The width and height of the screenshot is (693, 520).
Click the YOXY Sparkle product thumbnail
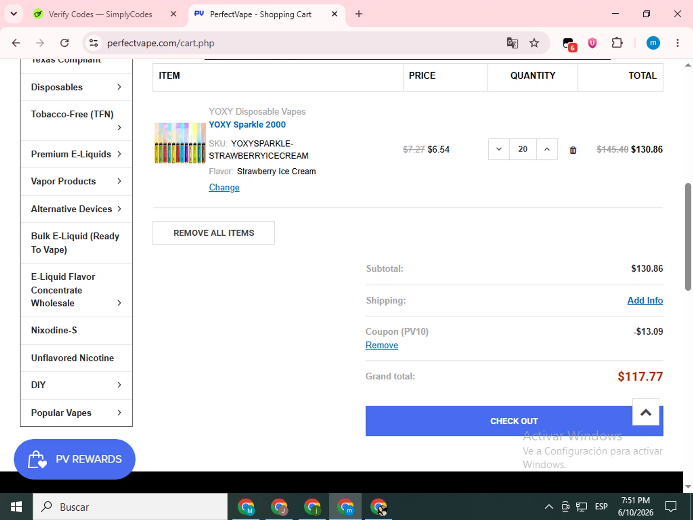point(180,143)
